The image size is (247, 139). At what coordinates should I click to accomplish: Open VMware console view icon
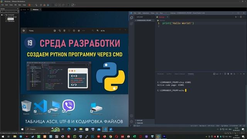68,5
